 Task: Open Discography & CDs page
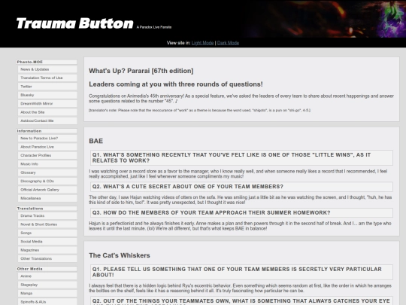pyautogui.click(x=47, y=181)
